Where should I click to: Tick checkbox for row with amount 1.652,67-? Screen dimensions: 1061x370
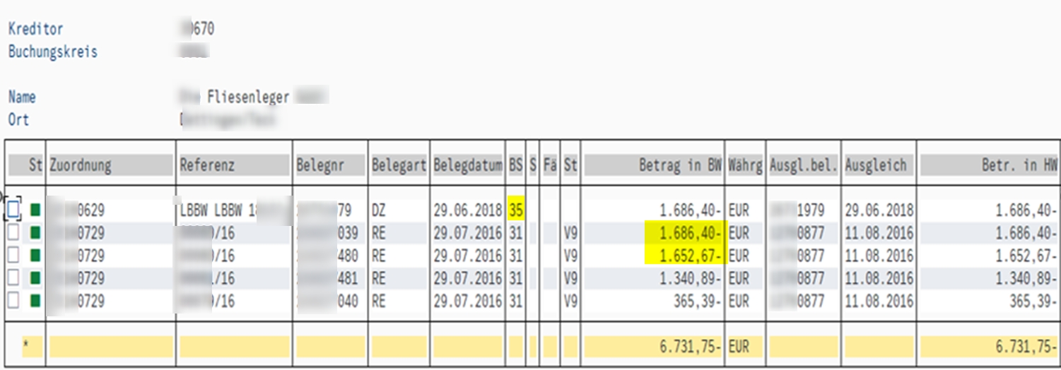pos(13,256)
